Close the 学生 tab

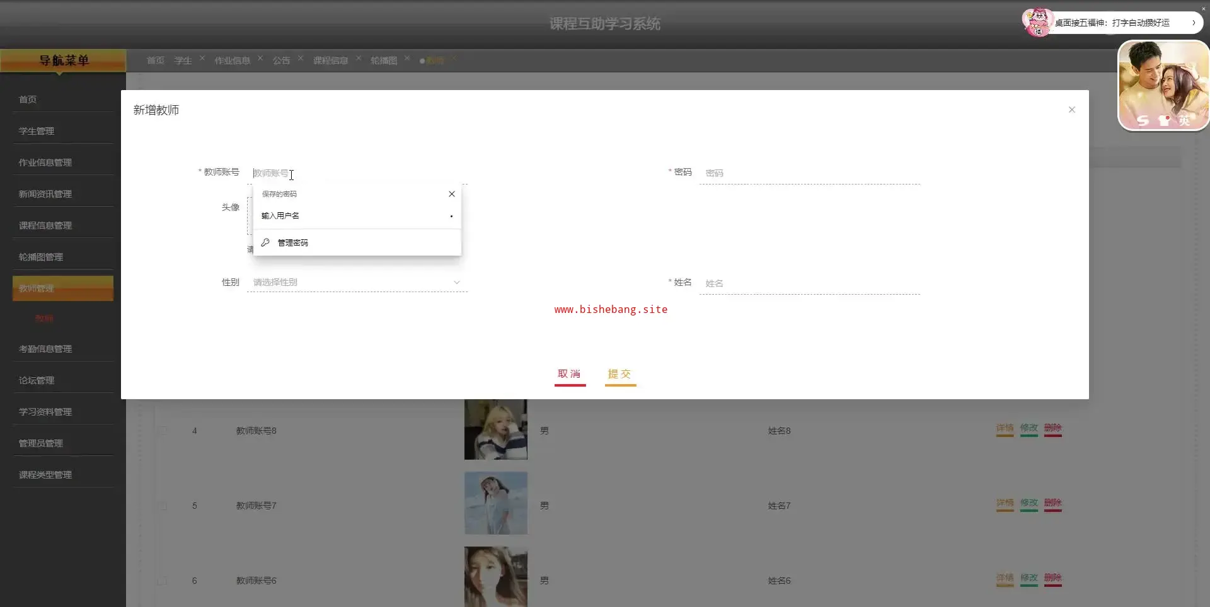coord(202,58)
